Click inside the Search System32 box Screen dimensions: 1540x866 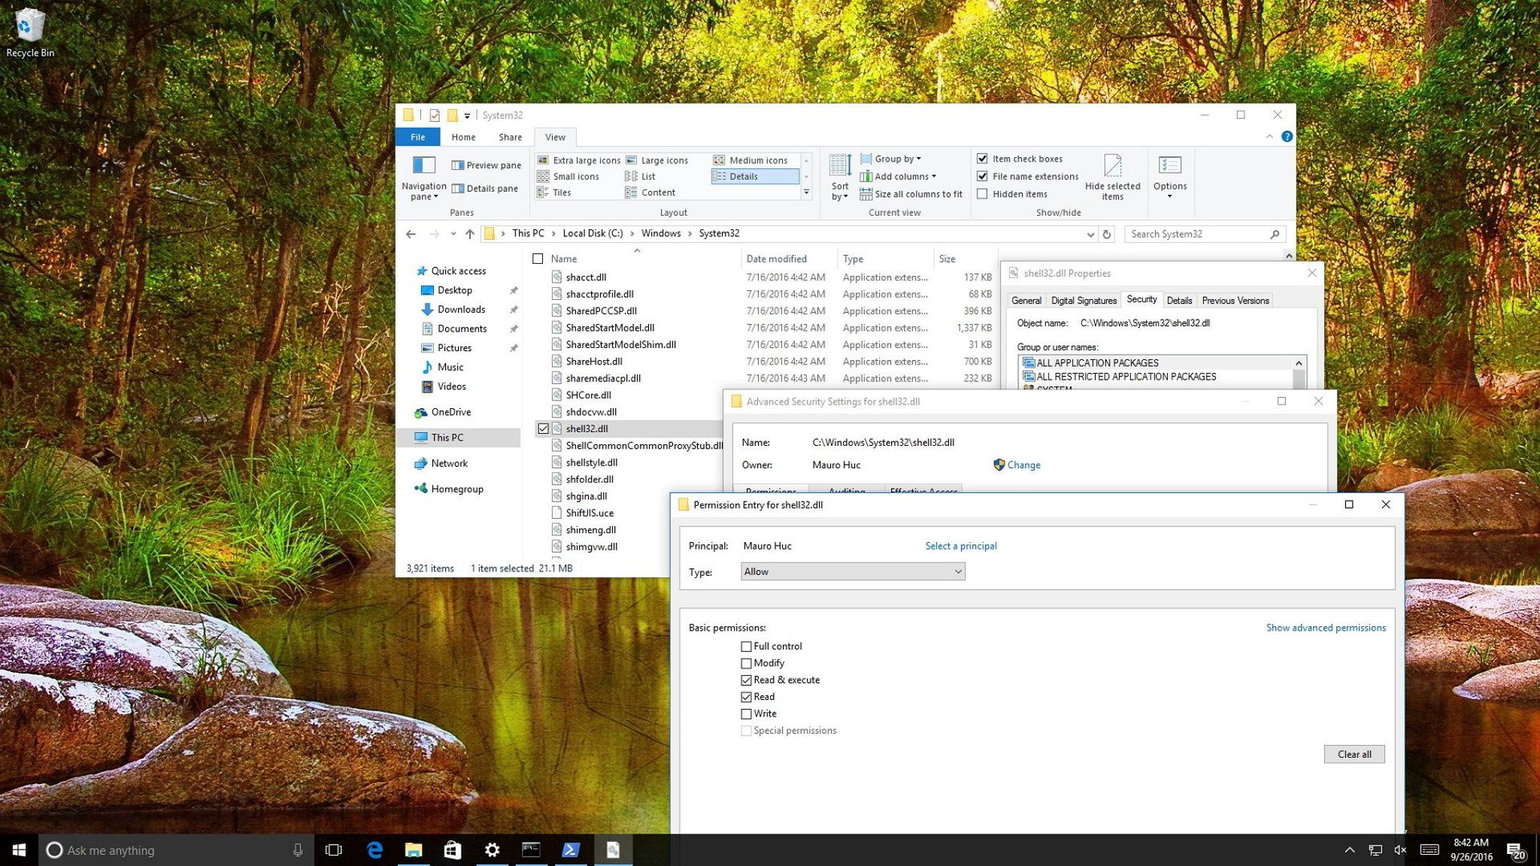tap(1195, 233)
